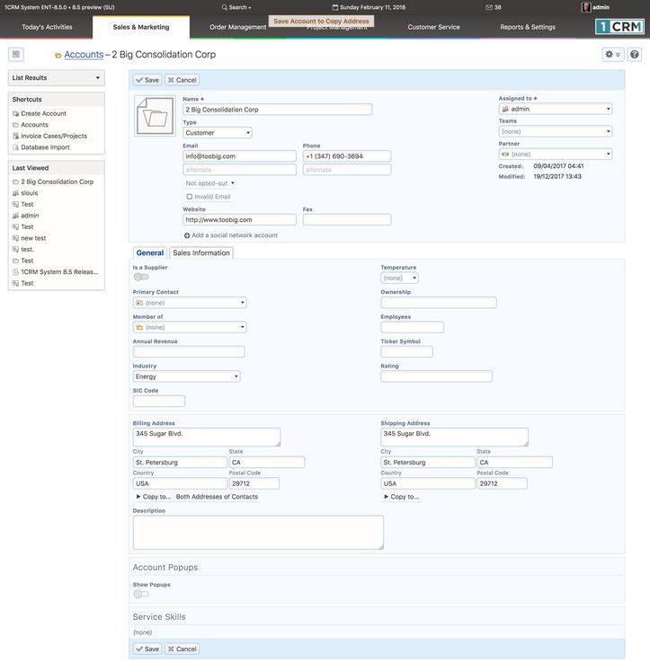Open the Teams dropdown

(556, 131)
